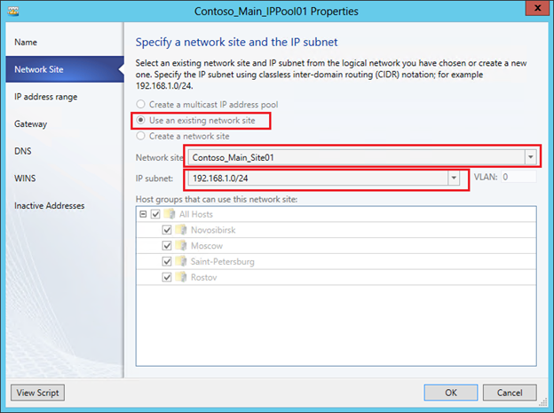Click the All Hosts folder icon

tap(170, 214)
